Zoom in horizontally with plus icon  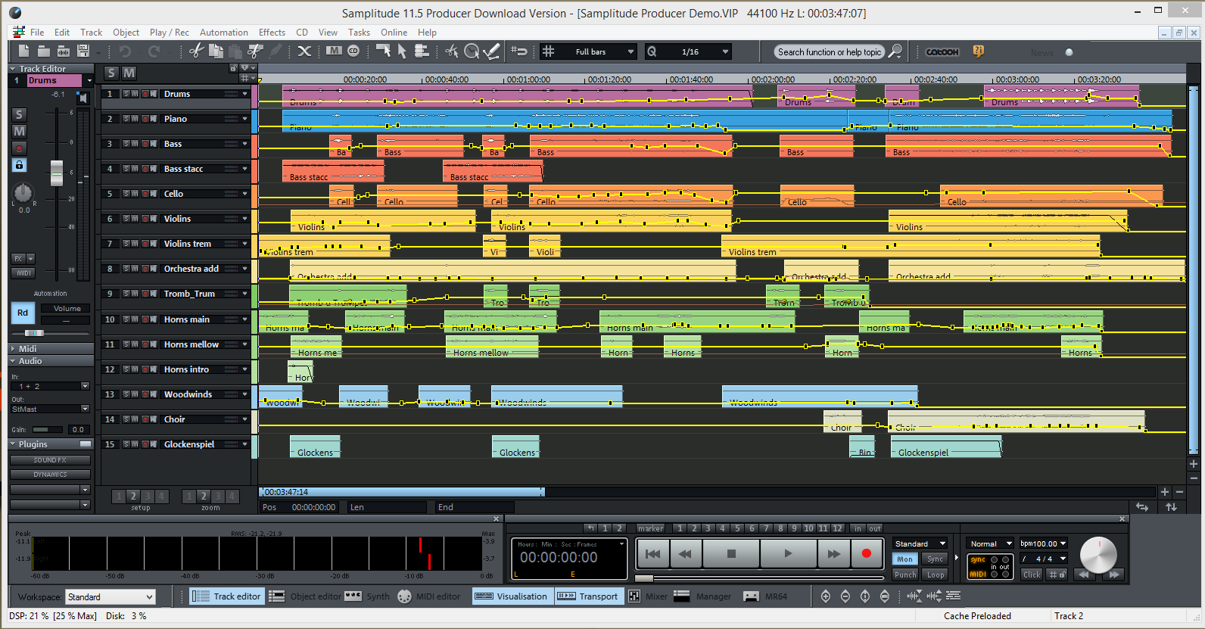(1164, 492)
